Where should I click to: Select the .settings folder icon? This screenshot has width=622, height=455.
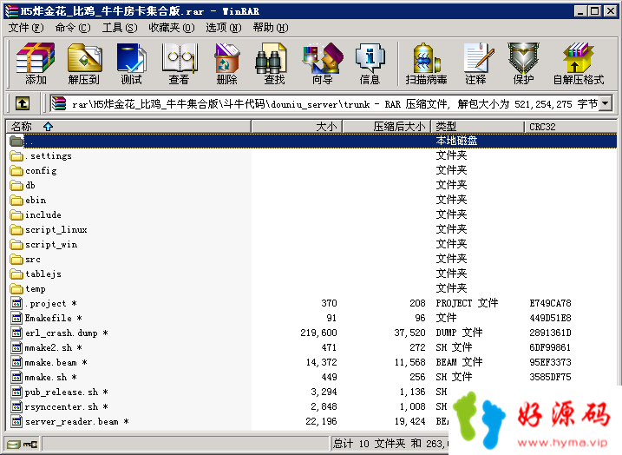(x=16, y=155)
